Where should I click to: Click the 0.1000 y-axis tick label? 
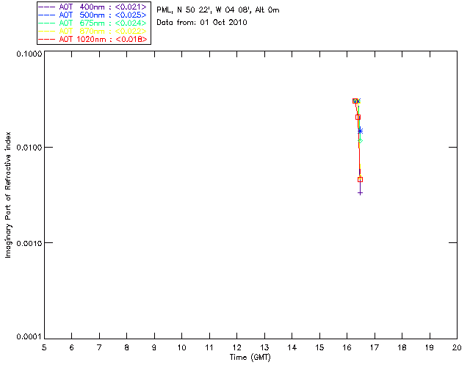pos(29,54)
